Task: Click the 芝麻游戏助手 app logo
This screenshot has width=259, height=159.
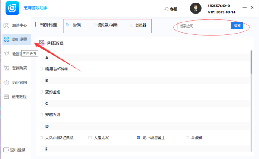Action: 12,8
